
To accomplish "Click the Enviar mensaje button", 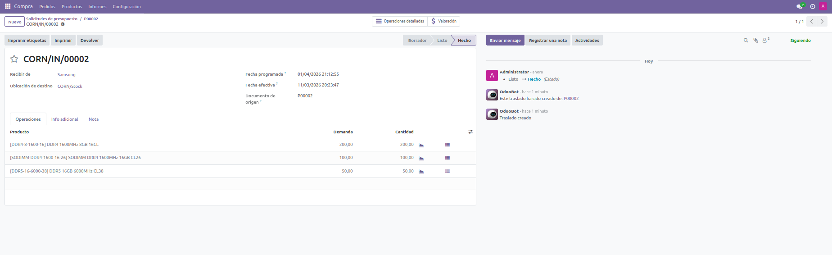I will click(505, 41).
